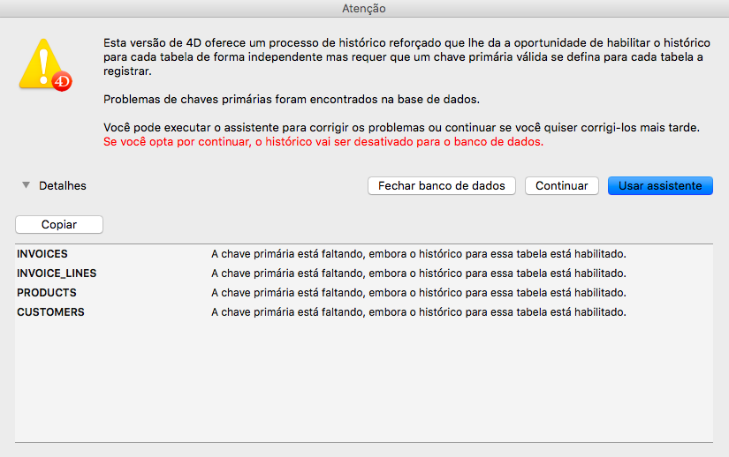The image size is (729, 457).
Task: Select the PRODUCTS table row
Action: (x=364, y=293)
